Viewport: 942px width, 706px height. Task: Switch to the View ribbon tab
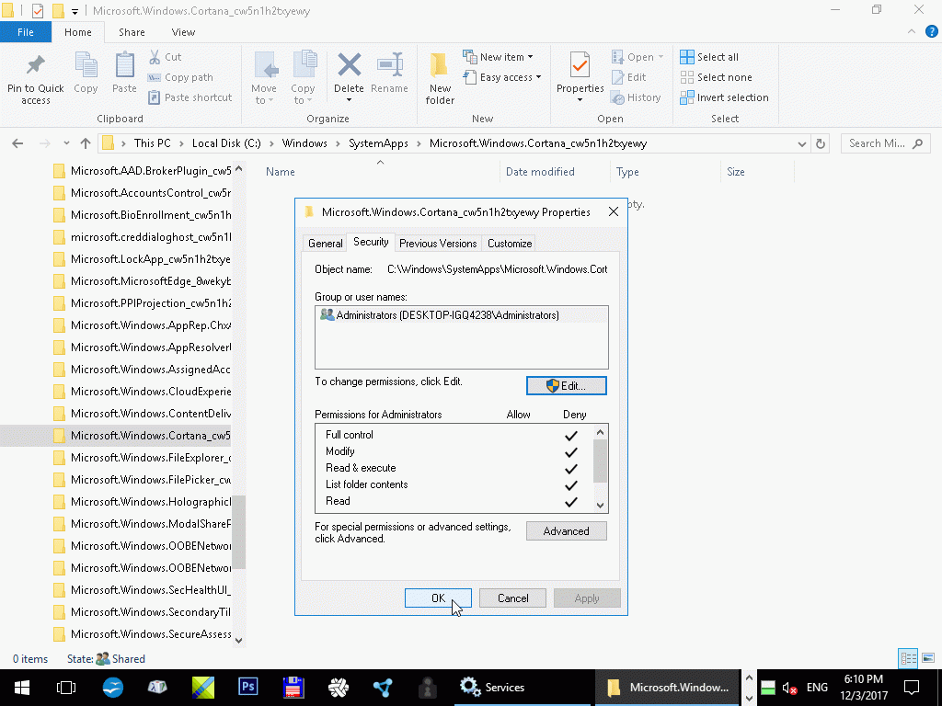[183, 32]
